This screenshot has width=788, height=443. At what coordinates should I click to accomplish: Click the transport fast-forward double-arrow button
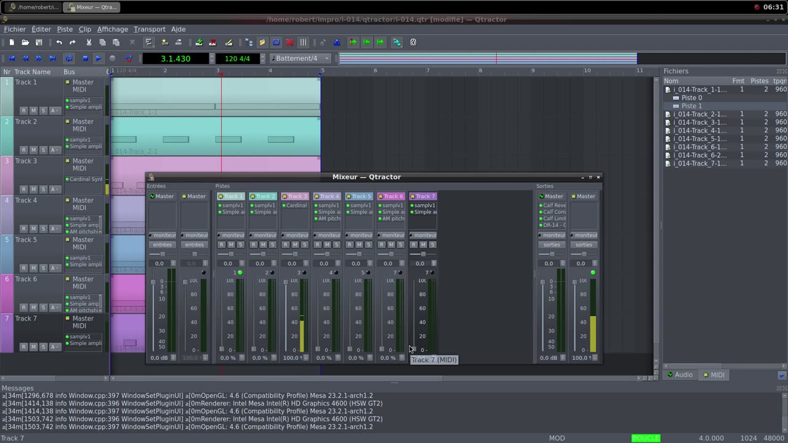coord(39,58)
